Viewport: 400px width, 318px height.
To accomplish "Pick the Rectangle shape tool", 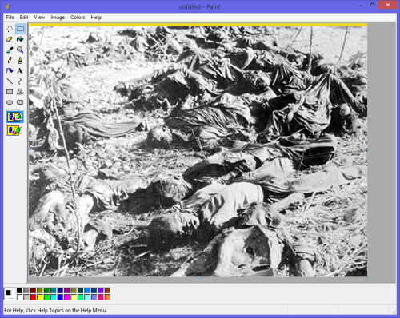I will (10, 92).
